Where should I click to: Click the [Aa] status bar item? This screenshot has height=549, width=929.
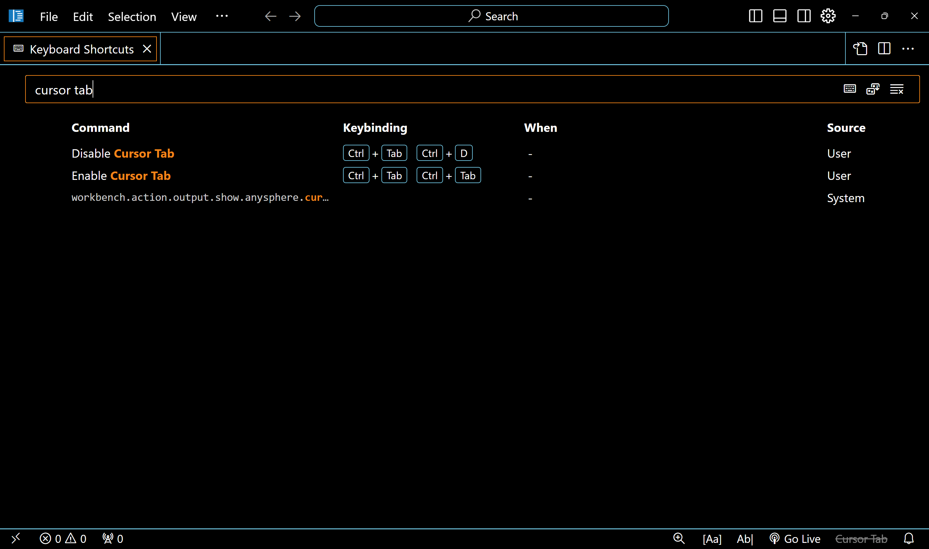click(x=712, y=539)
